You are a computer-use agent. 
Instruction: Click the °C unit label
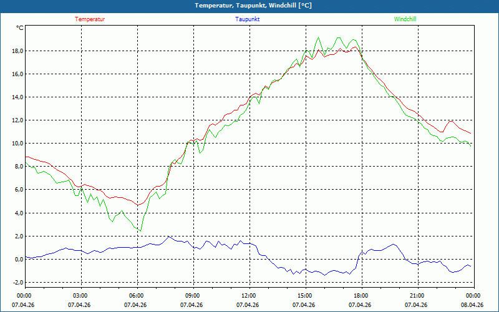coord(20,28)
